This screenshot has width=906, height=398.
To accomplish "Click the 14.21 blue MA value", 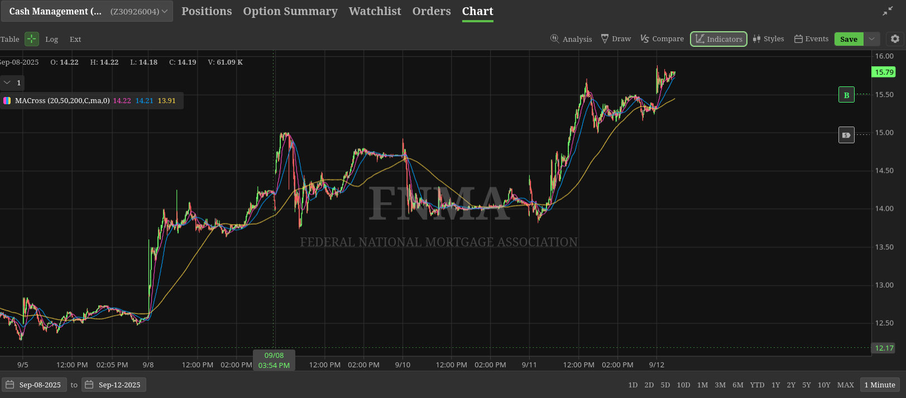I will (x=144, y=101).
